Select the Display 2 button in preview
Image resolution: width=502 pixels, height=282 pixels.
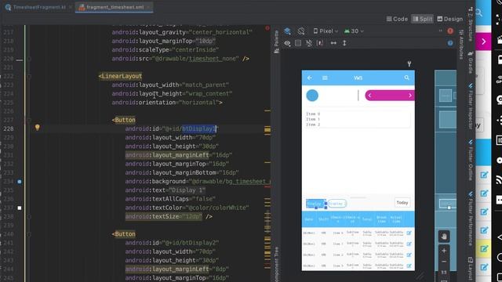[x=336, y=204]
